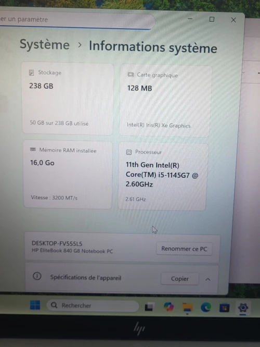Select the Processeur card
The image size is (260, 347).
(x=163, y=177)
